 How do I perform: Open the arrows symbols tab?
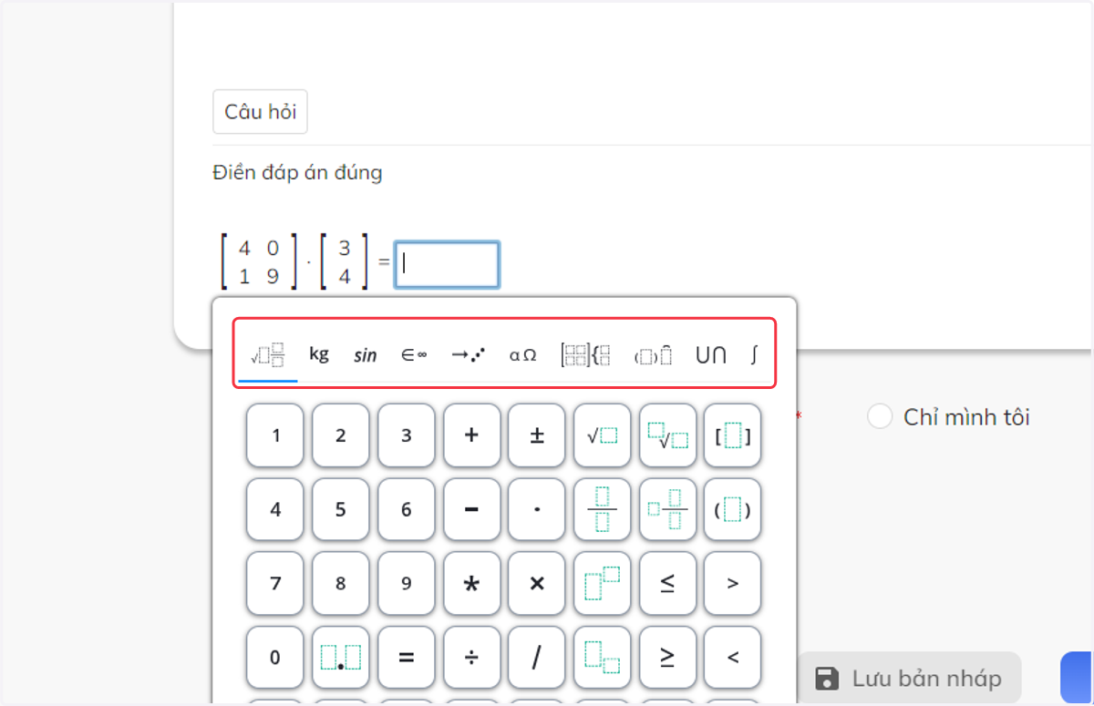click(468, 355)
